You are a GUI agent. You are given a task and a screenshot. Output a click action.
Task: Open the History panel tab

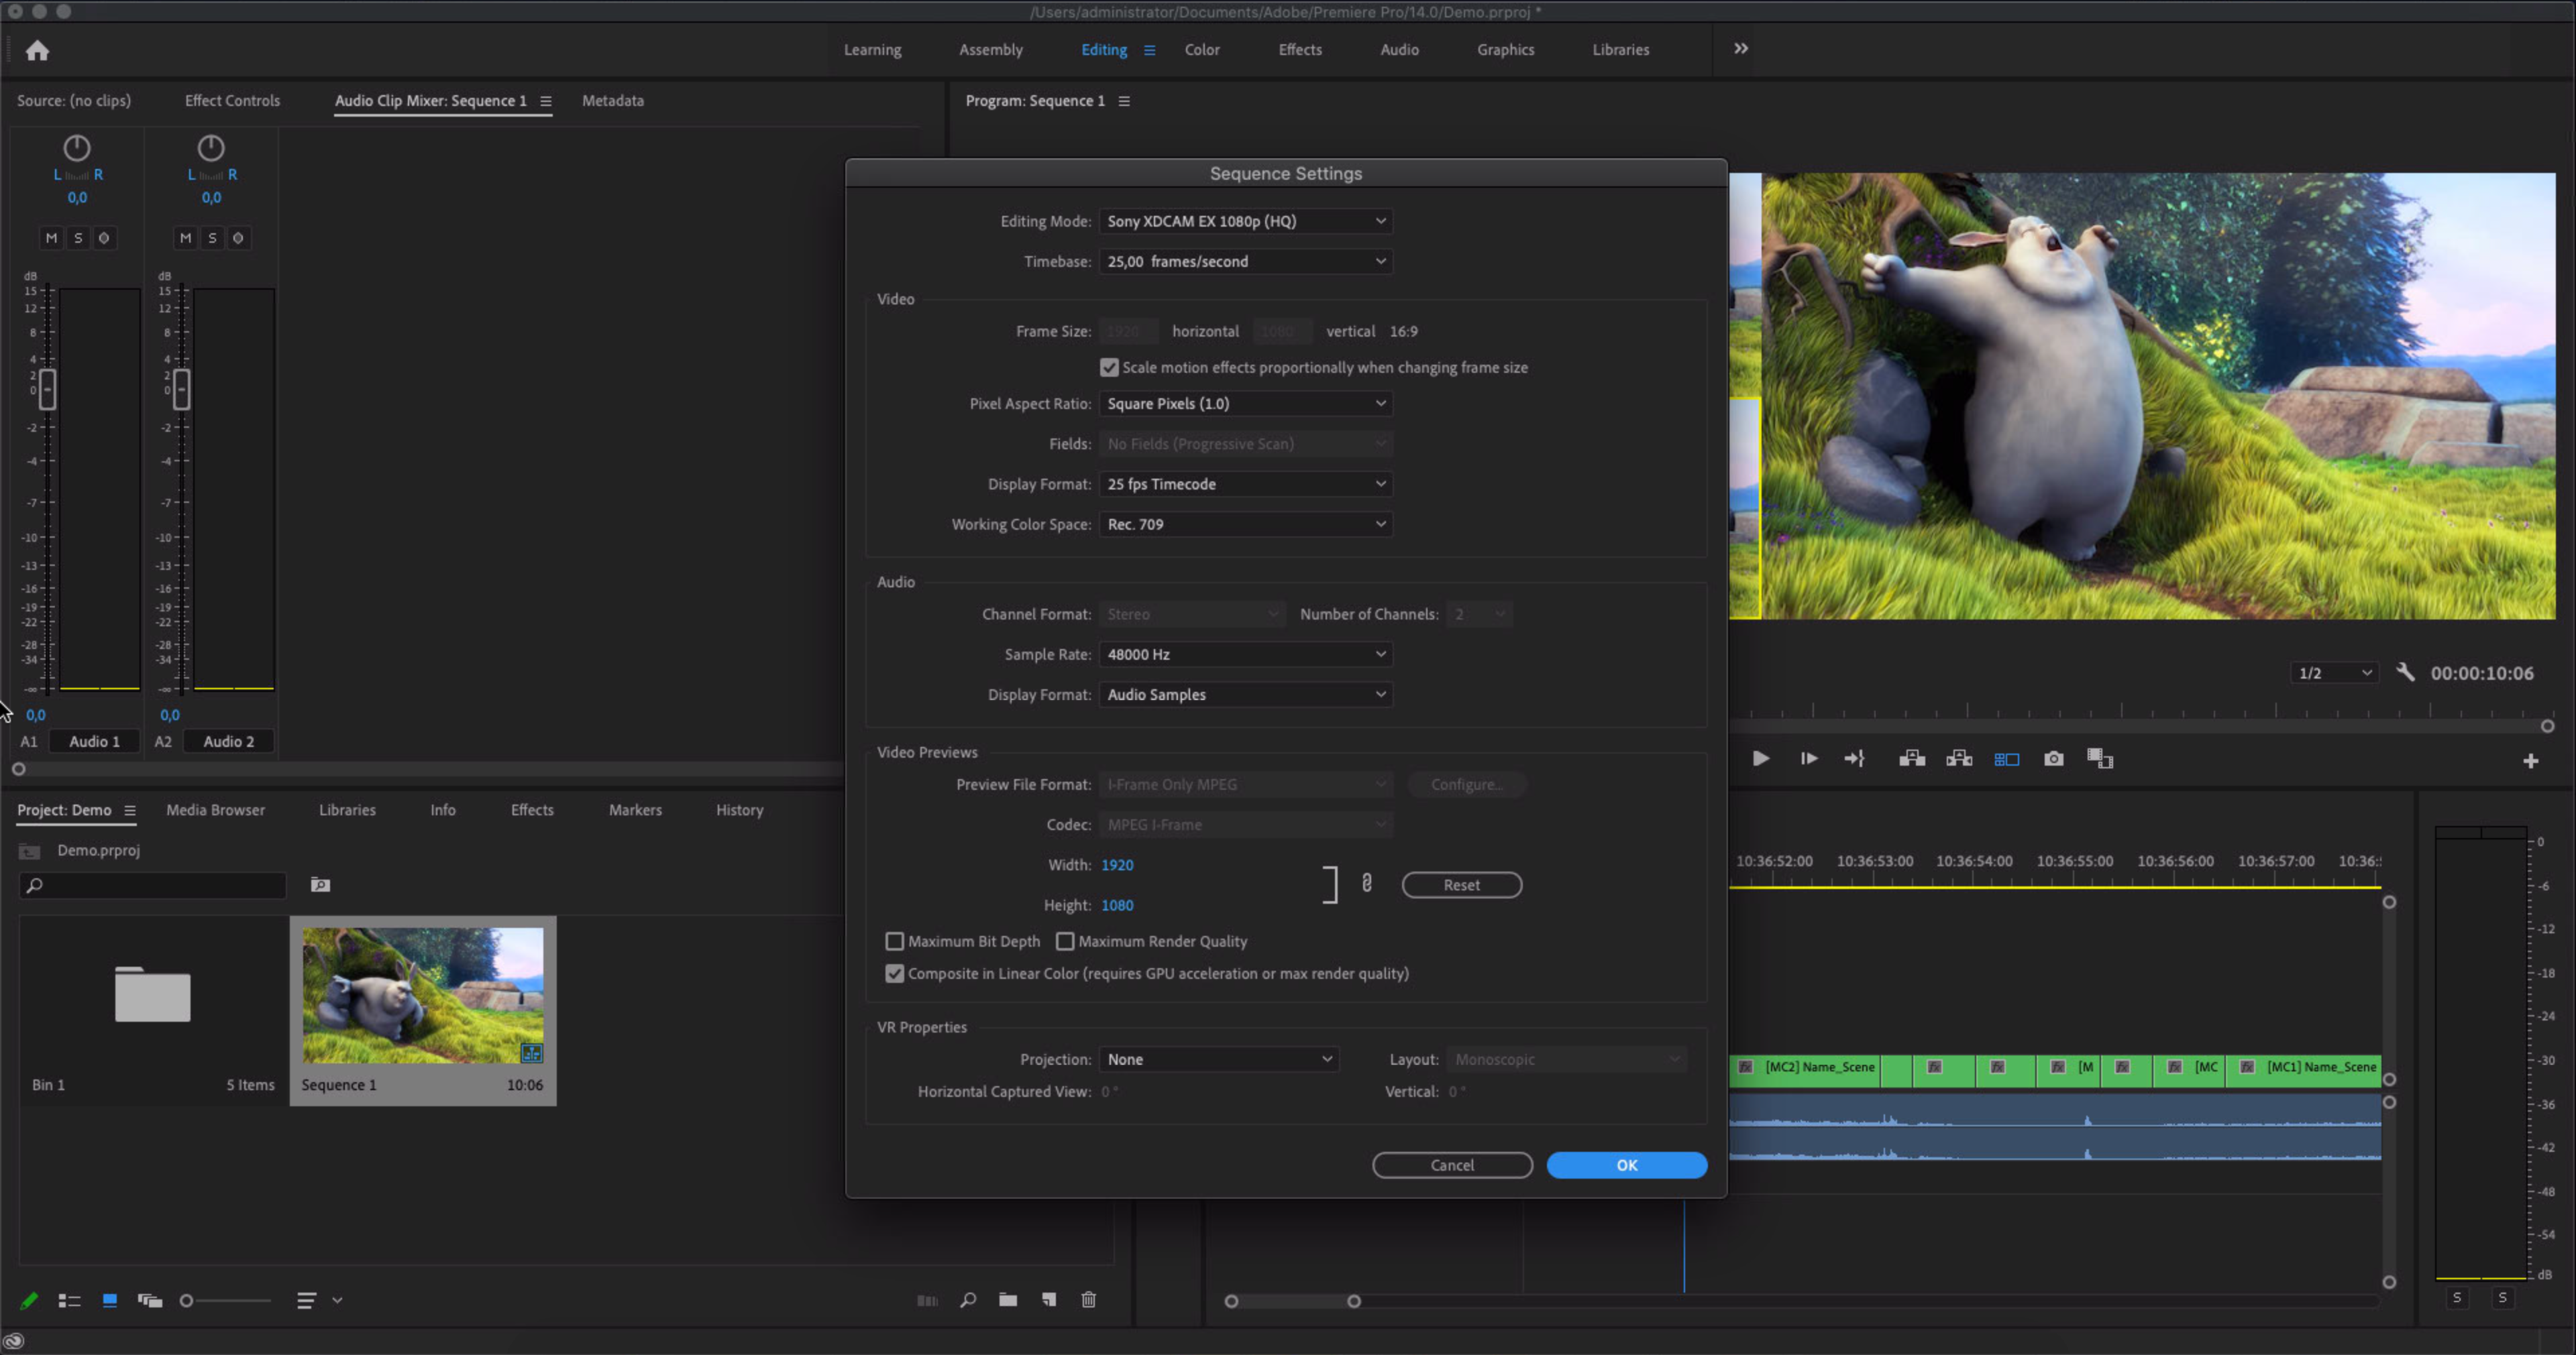pos(739,811)
